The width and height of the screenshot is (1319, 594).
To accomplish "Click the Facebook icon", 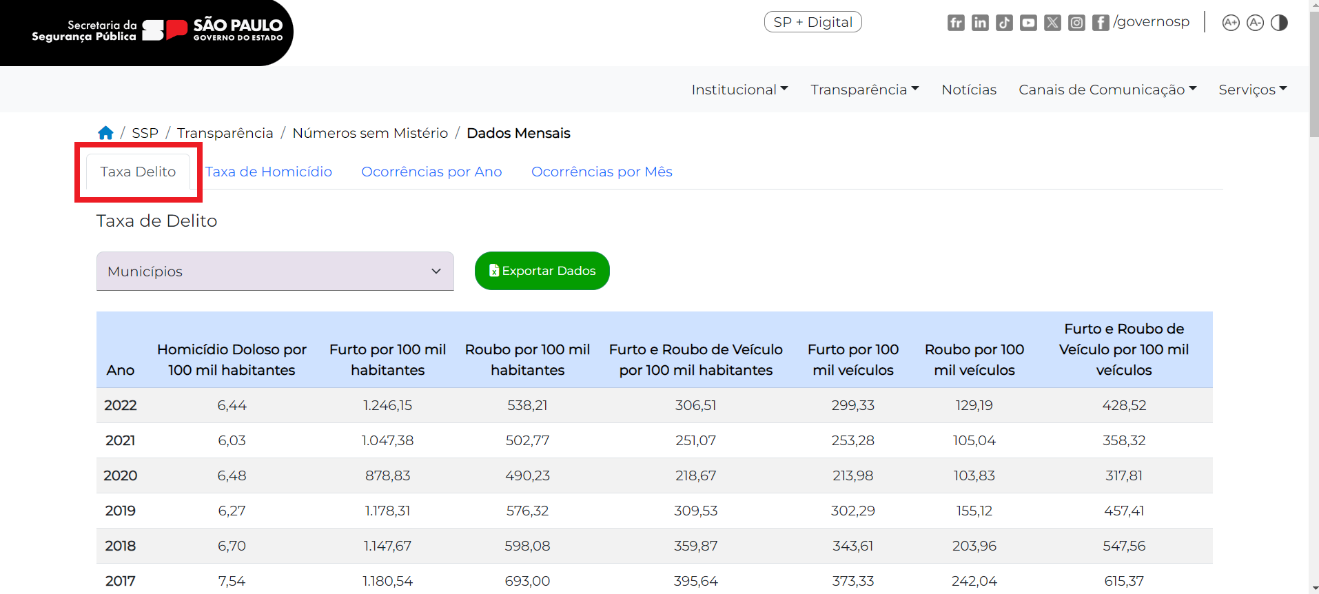I will [1101, 23].
